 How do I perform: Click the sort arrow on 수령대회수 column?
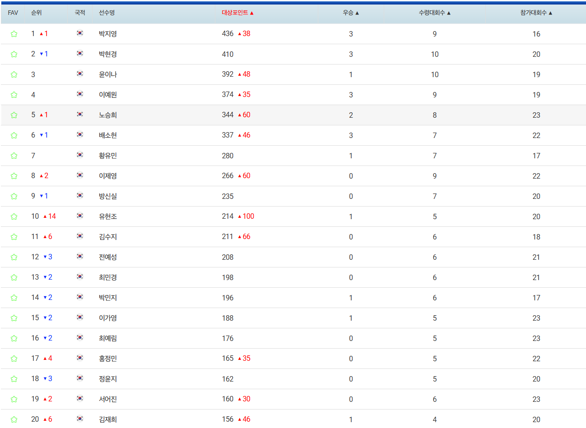(449, 13)
